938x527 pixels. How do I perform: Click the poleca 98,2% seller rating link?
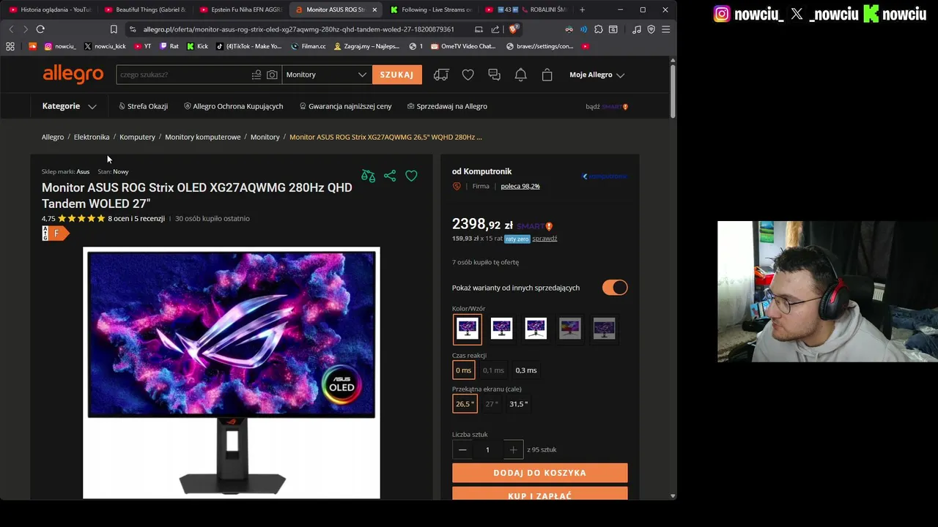click(x=520, y=186)
